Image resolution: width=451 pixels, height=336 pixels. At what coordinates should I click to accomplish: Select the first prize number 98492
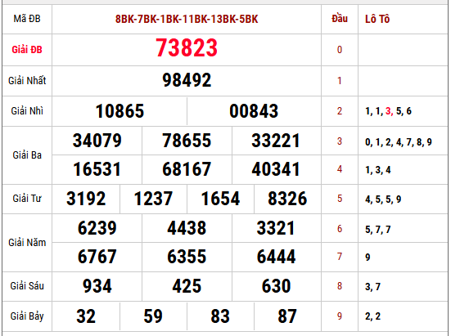pyautogui.click(x=187, y=80)
